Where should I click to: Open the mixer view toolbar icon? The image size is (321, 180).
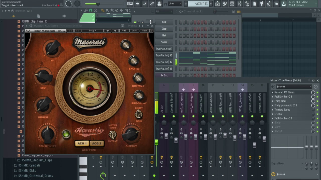tap(240, 3)
